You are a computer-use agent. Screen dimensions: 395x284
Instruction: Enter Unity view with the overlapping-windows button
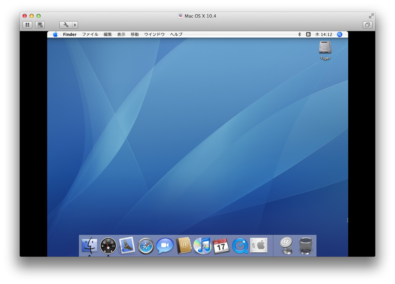click(368, 25)
